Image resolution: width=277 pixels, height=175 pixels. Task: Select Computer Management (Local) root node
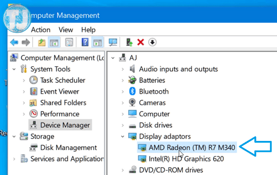pyautogui.click(x=62, y=58)
